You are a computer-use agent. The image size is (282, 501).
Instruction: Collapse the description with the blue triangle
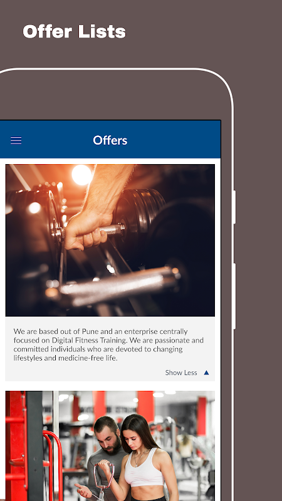207,373
